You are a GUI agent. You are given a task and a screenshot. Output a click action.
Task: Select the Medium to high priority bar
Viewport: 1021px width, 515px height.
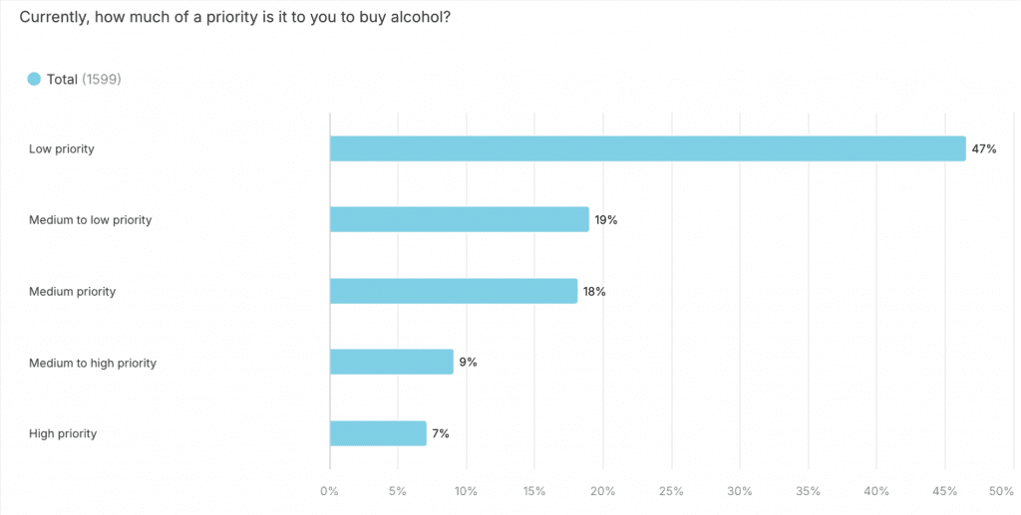tap(391, 362)
